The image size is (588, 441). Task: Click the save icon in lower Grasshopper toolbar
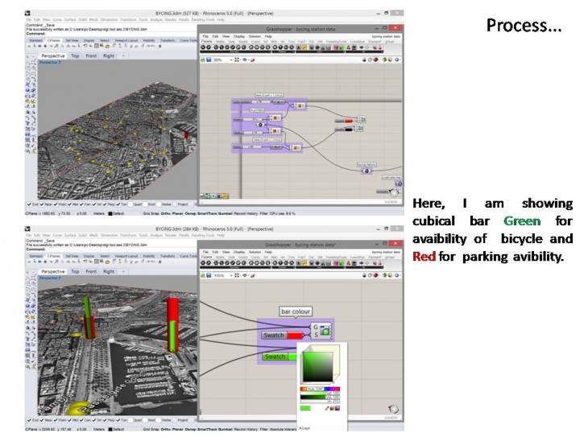[210, 275]
